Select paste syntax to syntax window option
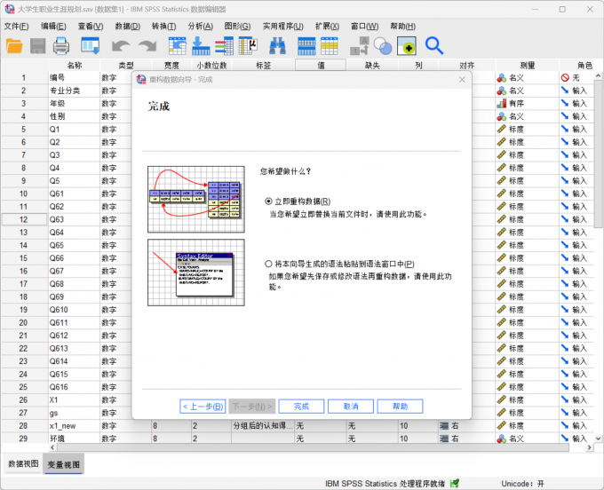604x490 pixels. point(268,264)
